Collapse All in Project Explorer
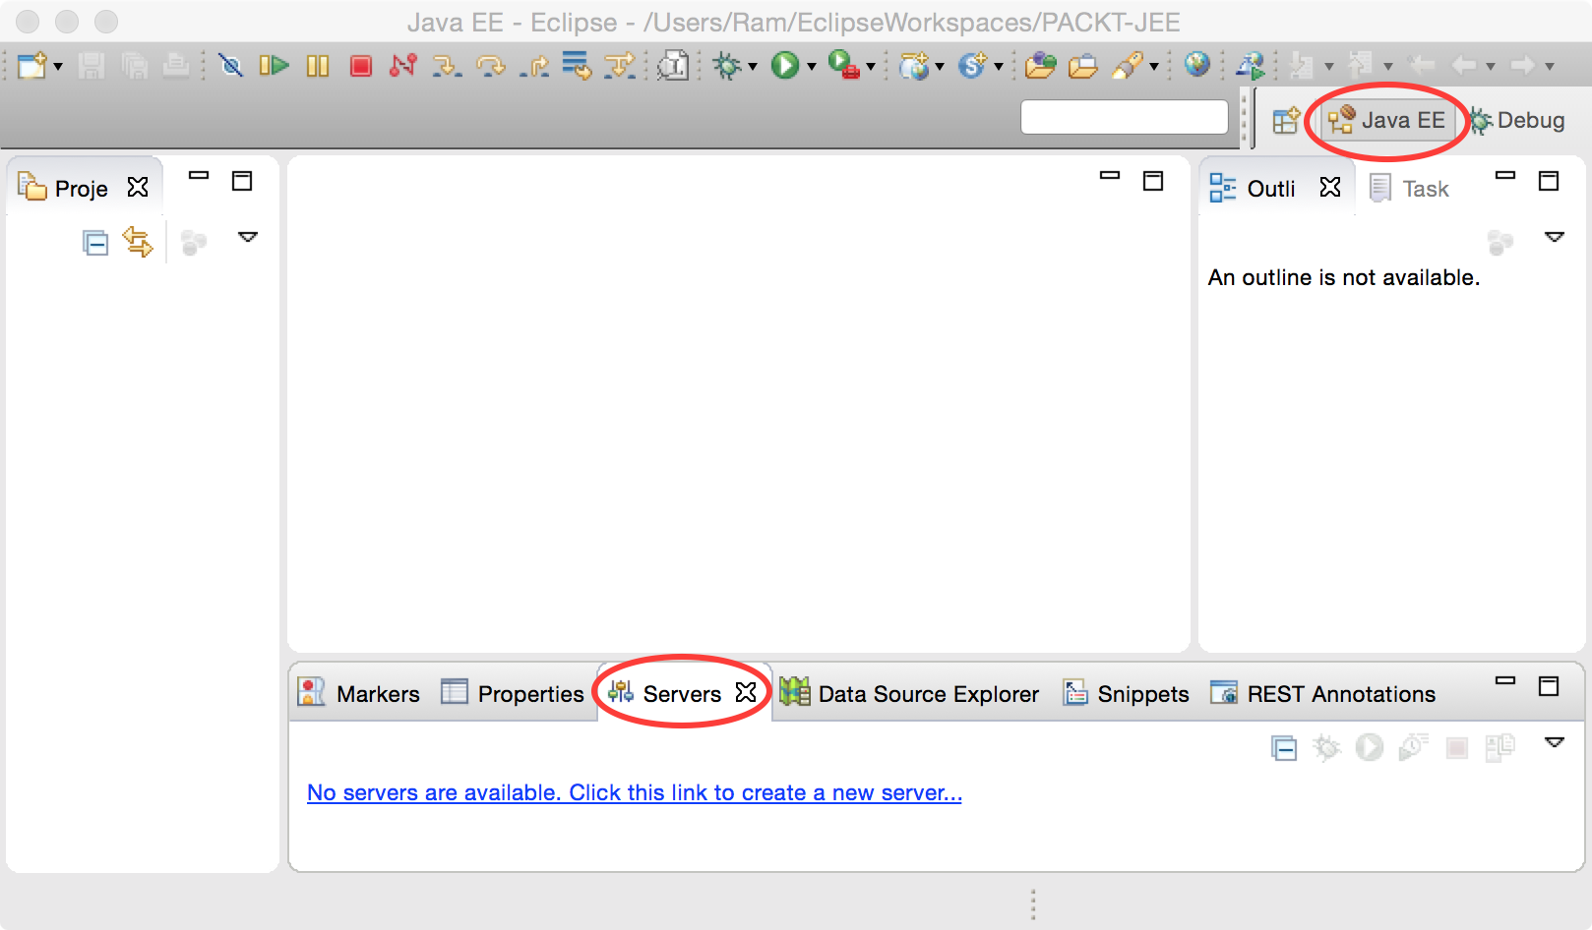This screenshot has height=930, width=1592. [95, 242]
